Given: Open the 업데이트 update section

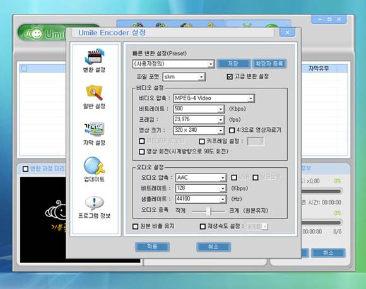Looking at the screenshot, I should (x=94, y=170).
